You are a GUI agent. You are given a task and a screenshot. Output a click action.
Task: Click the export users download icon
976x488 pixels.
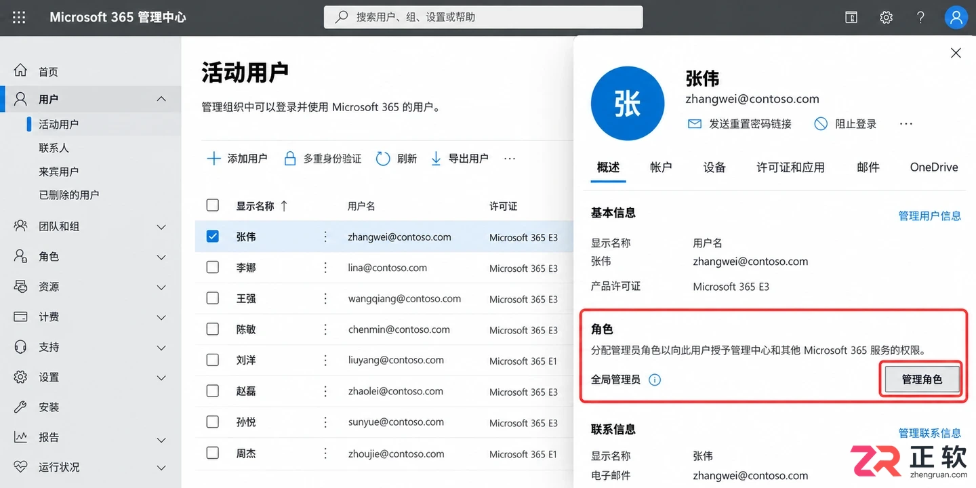coord(436,159)
